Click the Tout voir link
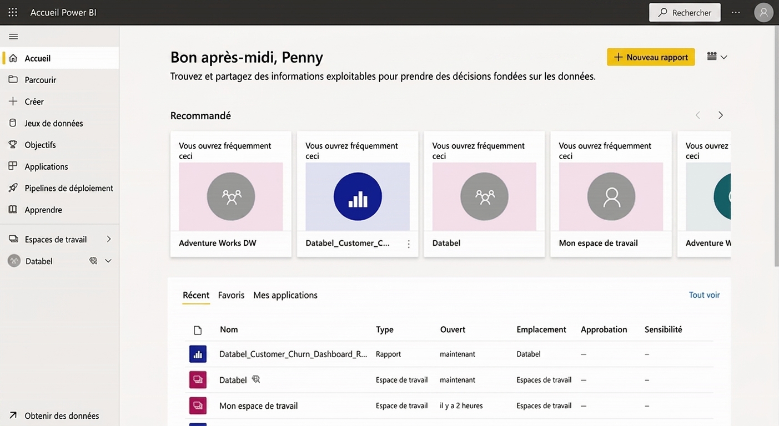This screenshot has height=426, width=779. coord(704,295)
